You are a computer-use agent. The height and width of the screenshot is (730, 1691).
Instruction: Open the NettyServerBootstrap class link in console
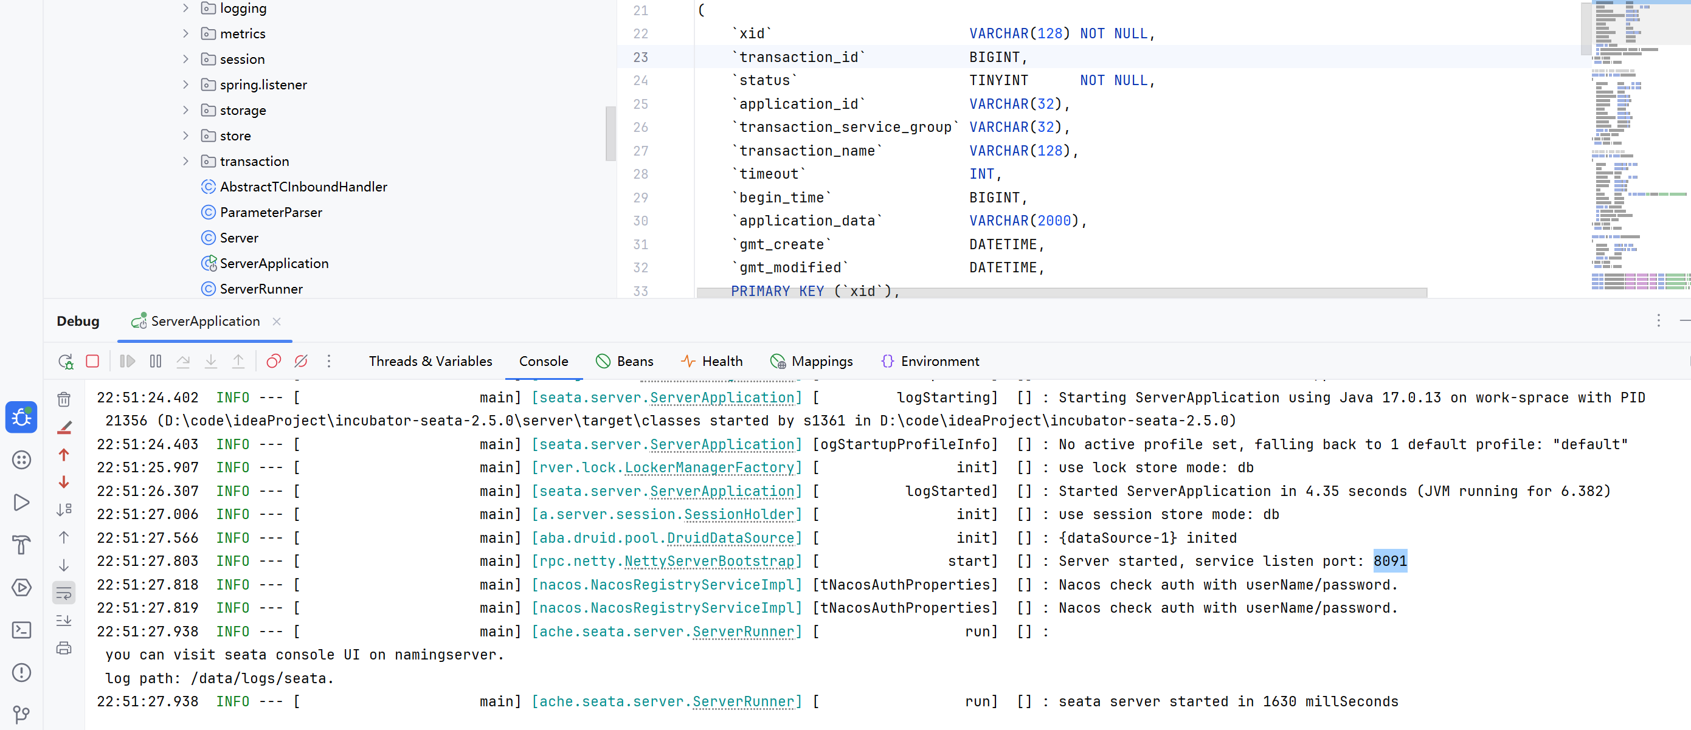[x=708, y=561]
